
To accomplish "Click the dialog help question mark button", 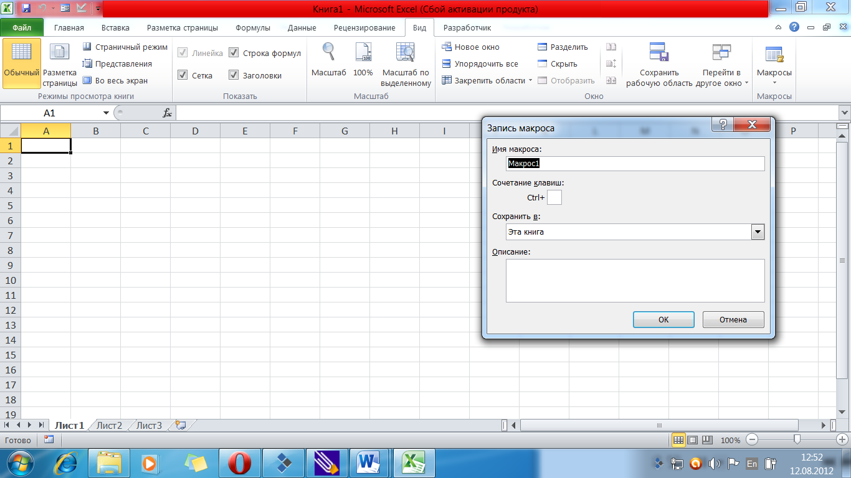I will (x=723, y=124).
